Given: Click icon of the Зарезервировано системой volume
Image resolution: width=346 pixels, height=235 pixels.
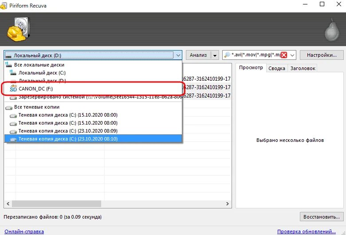Looking at the screenshot, I should click(x=13, y=98).
